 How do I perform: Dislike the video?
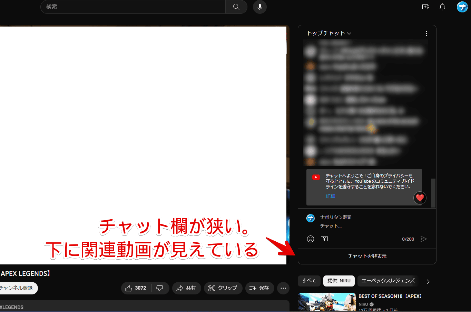160,288
